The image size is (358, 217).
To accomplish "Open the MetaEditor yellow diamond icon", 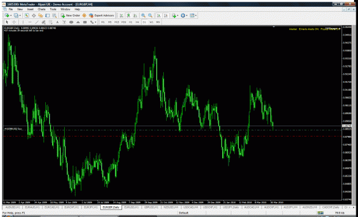I will tap(84, 15).
